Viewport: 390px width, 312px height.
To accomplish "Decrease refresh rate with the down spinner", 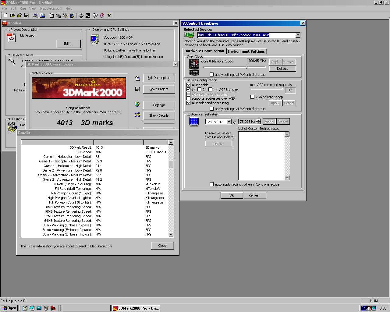I will [x=259, y=123].
